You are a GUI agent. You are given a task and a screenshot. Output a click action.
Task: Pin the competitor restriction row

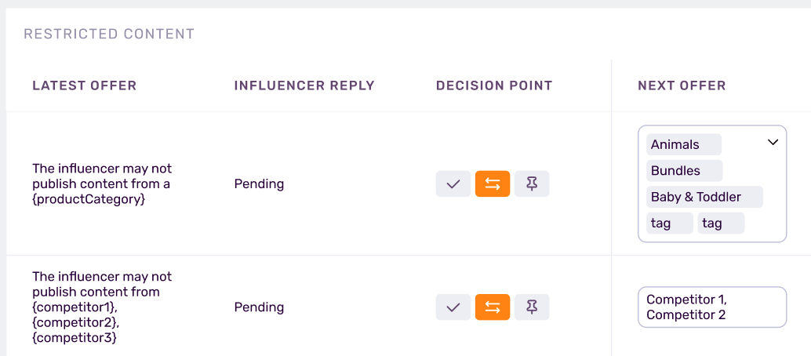532,307
